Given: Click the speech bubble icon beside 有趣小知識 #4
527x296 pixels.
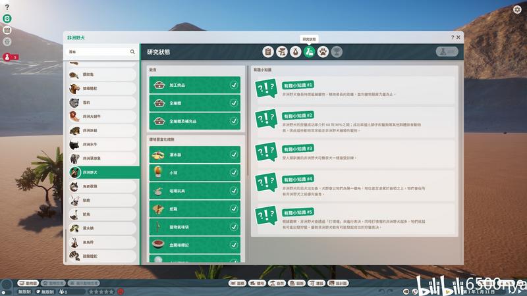Looking at the screenshot, I should (x=266, y=182).
